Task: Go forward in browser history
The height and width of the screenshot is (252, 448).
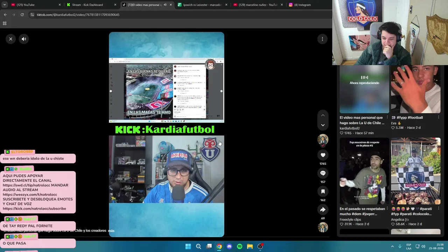Action: (x=14, y=15)
